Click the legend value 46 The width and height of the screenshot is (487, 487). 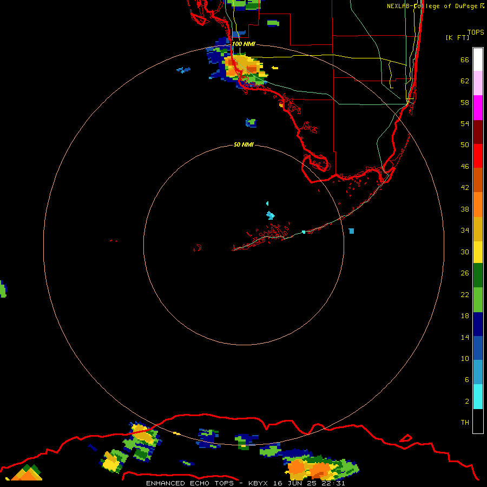coord(465,167)
